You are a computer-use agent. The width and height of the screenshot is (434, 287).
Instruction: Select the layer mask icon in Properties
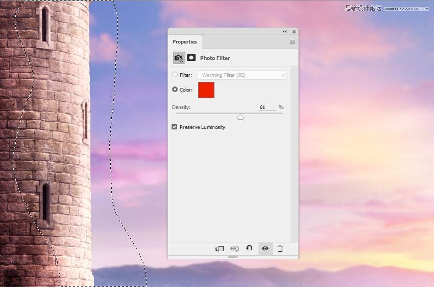(191, 58)
